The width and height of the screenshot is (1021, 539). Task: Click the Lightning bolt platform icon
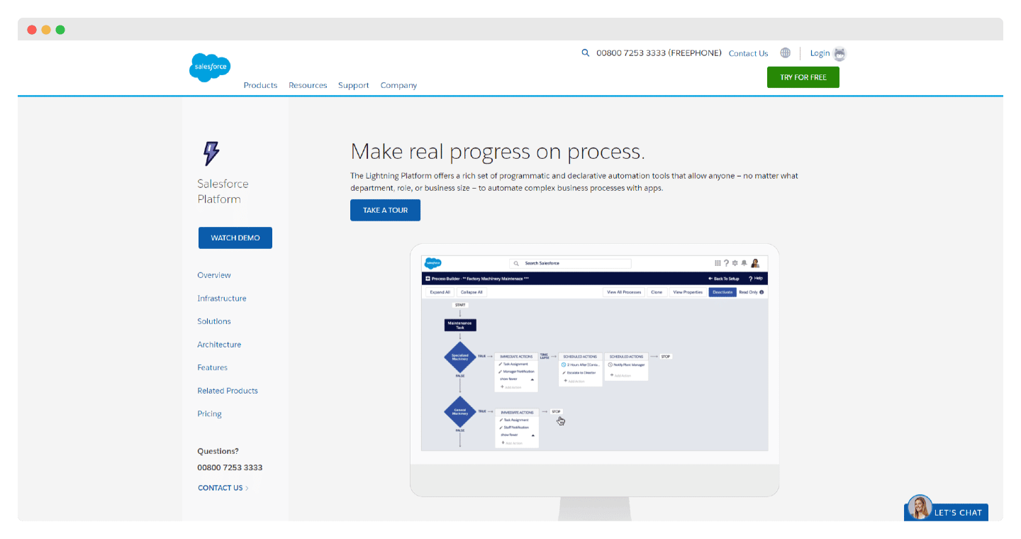211,153
